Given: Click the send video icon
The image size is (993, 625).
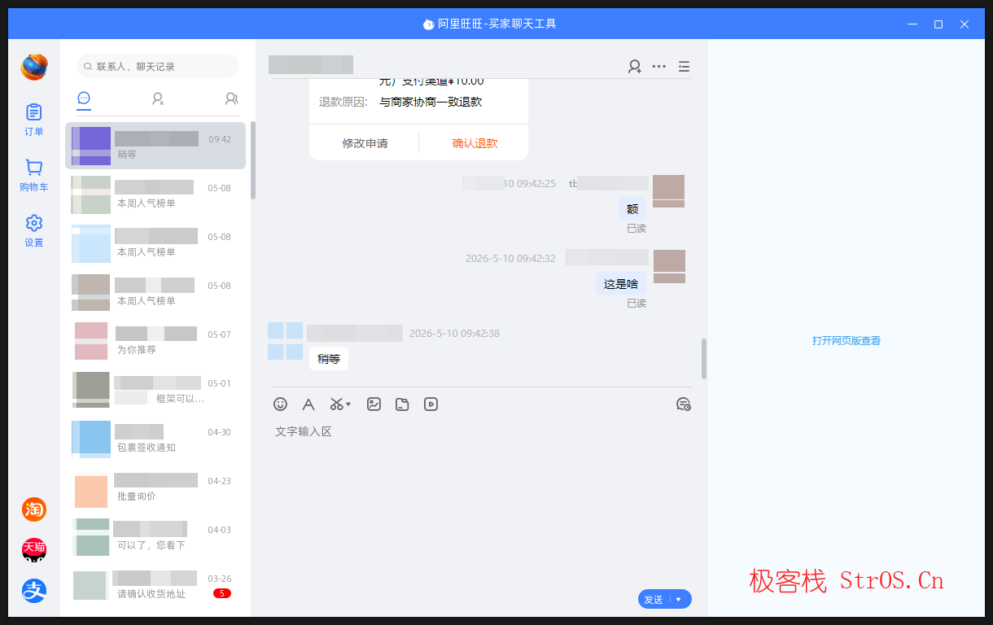Looking at the screenshot, I should click(431, 404).
